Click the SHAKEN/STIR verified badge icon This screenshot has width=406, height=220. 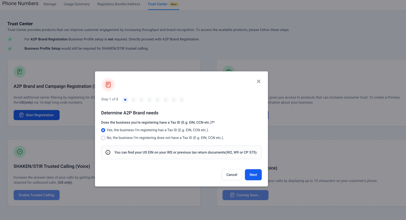tap(20, 152)
